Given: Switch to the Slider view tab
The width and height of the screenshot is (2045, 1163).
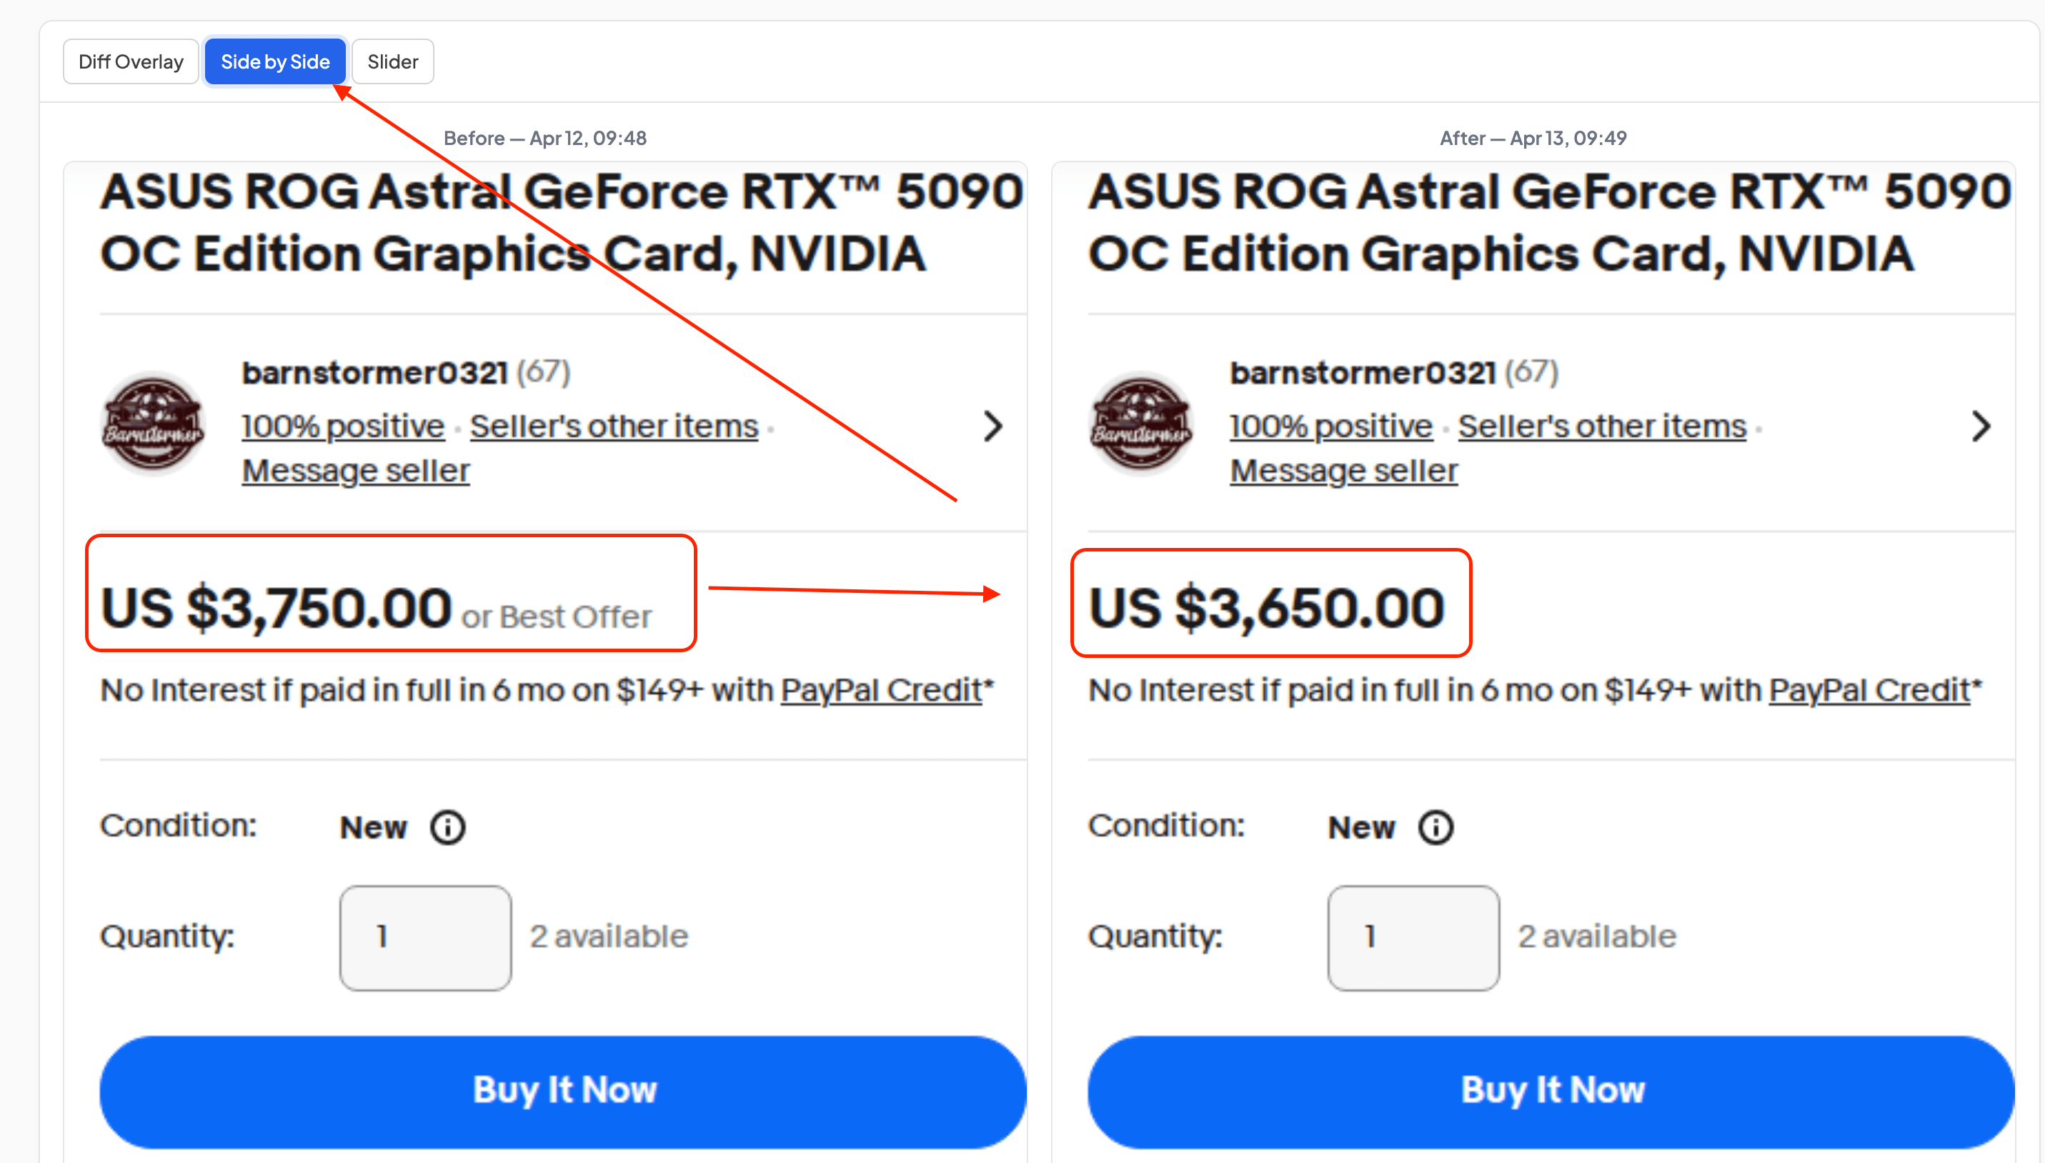Looking at the screenshot, I should coord(392,61).
